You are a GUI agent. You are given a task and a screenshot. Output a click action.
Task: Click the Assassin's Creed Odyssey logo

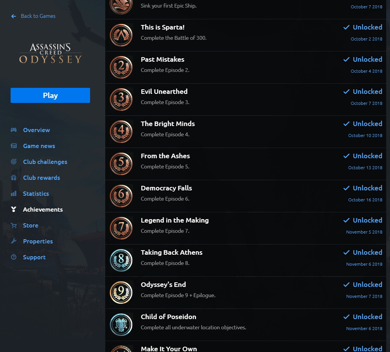[50, 53]
